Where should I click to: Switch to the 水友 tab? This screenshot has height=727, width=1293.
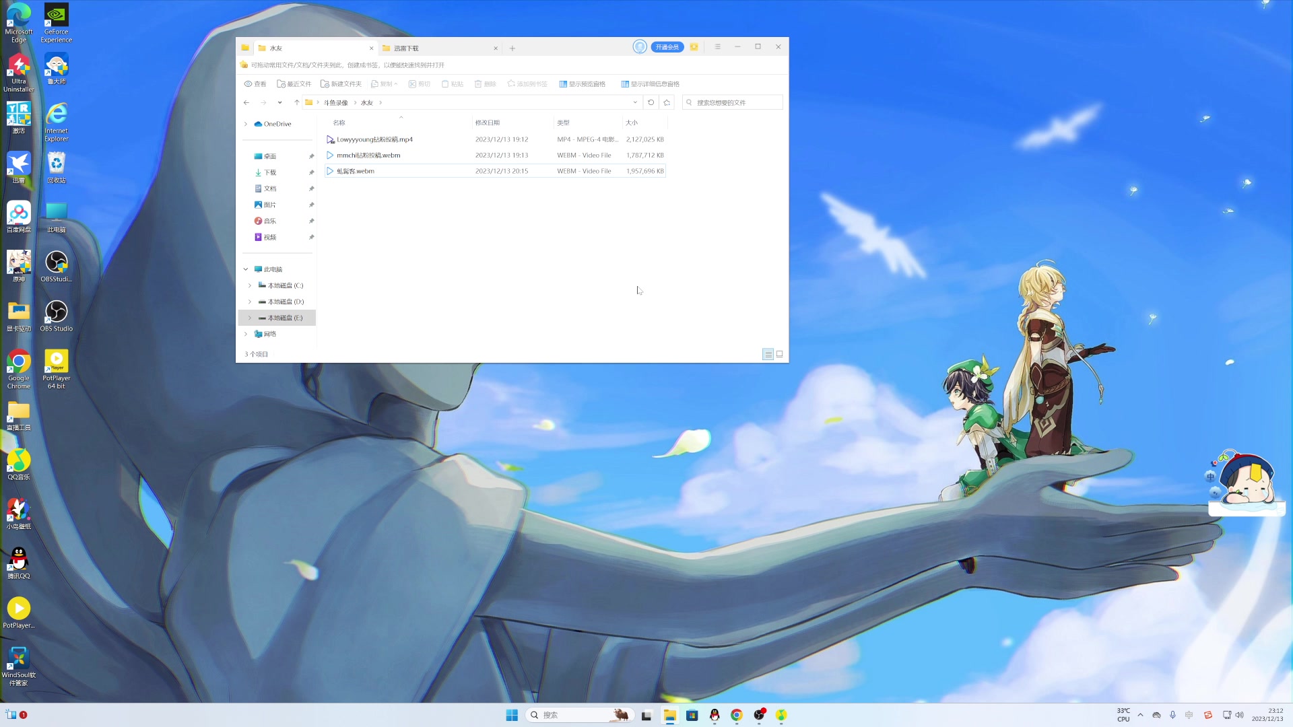[314, 48]
